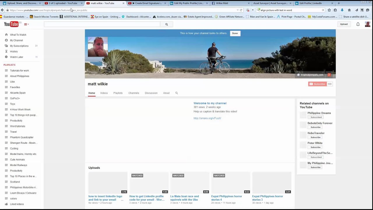Subscribe to Peter White channel
This screenshot has height=210, width=373.
coord(315,147)
